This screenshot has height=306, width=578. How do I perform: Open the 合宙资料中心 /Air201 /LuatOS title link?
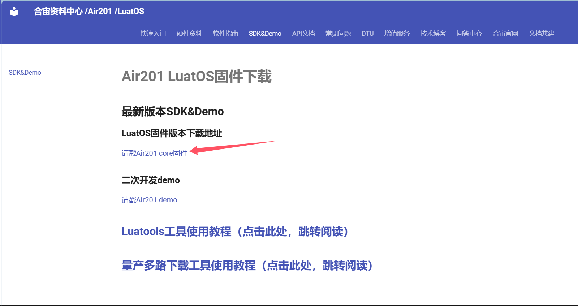[89, 12]
